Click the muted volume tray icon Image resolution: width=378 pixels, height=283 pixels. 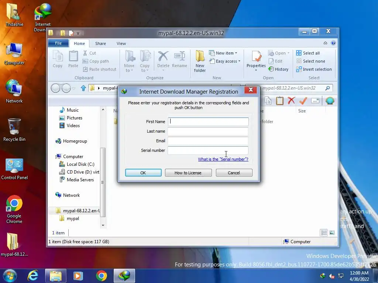[332, 276]
